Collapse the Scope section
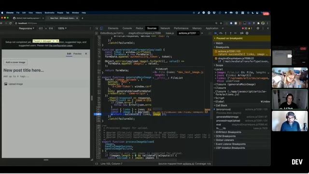This screenshot has height=174, width=309. pyautogui.click(x=219, y=65)
